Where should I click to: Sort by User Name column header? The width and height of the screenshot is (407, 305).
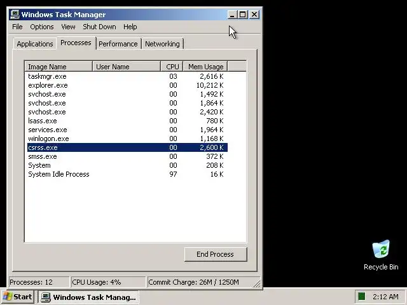pyautogui.click(x=127, y=67)
